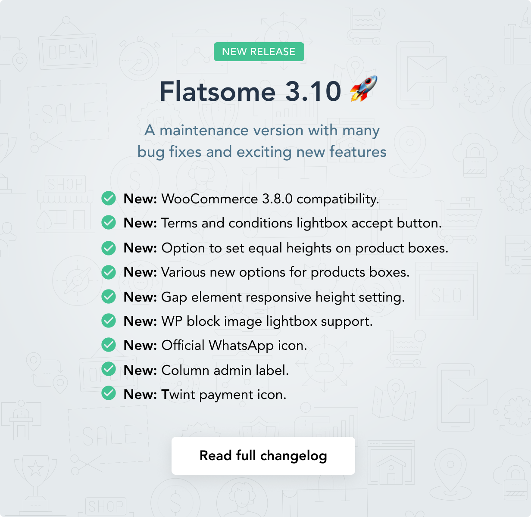The width and height of the screenshot is (531, 517).
Task: Click the Official WhatsApp icon list item
Action: [x=216, y=346]
